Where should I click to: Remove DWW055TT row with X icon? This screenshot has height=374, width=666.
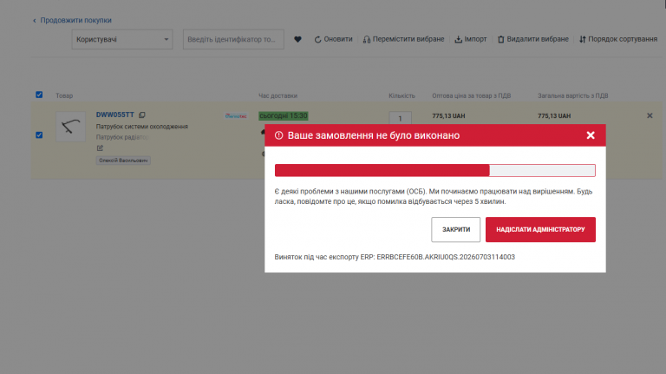650,115
